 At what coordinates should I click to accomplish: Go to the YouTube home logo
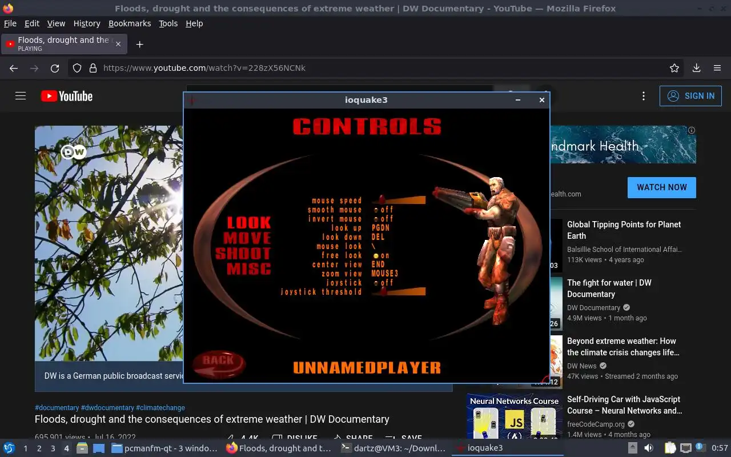67,96
